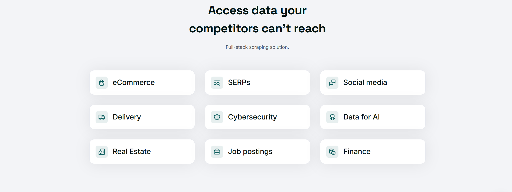Click the full-stack scraping solution text
Viewport: 512px width, 192px height.
tap(257, 47)
